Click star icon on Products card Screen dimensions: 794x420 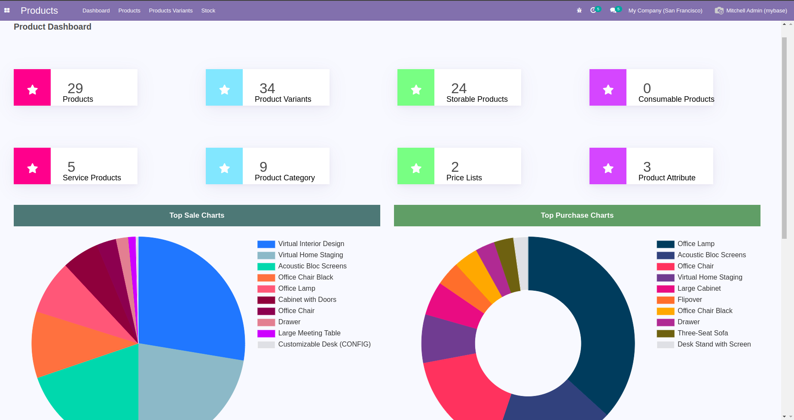[32, 90]
